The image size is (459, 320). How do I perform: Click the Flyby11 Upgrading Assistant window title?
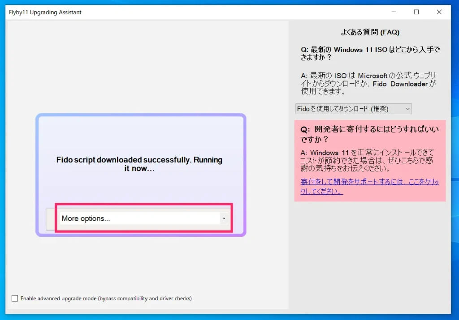tap(45, 12)
